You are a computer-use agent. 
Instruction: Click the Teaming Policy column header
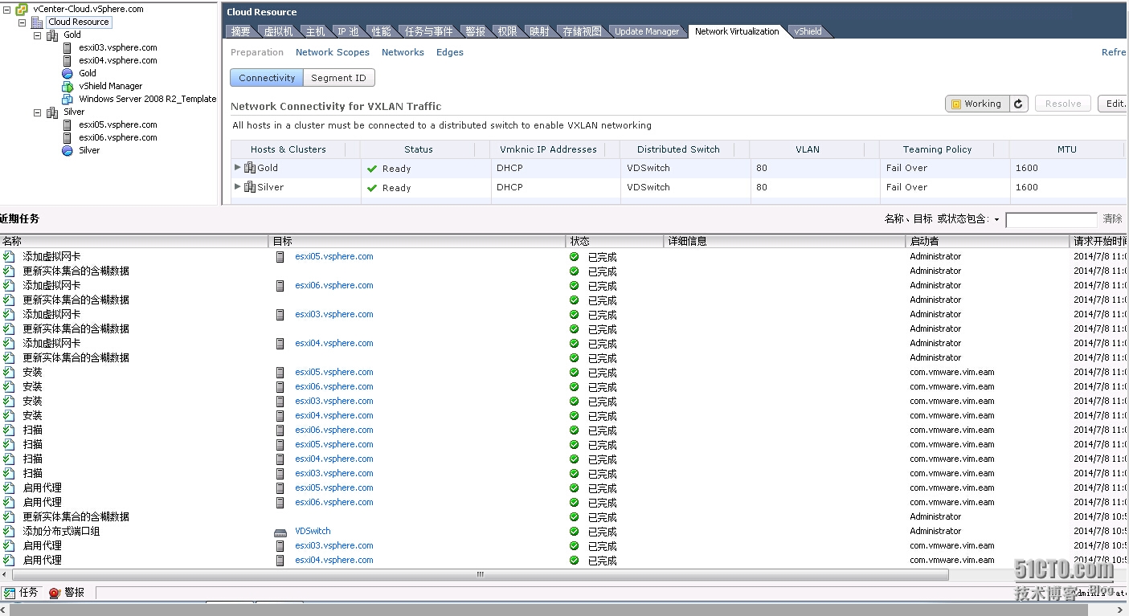pyautogui.click(x=937, y=149)
